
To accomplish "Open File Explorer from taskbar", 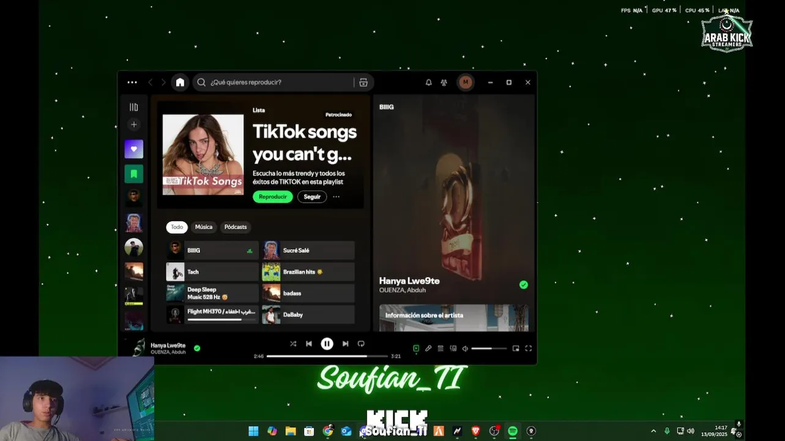I will click(291, 431).
